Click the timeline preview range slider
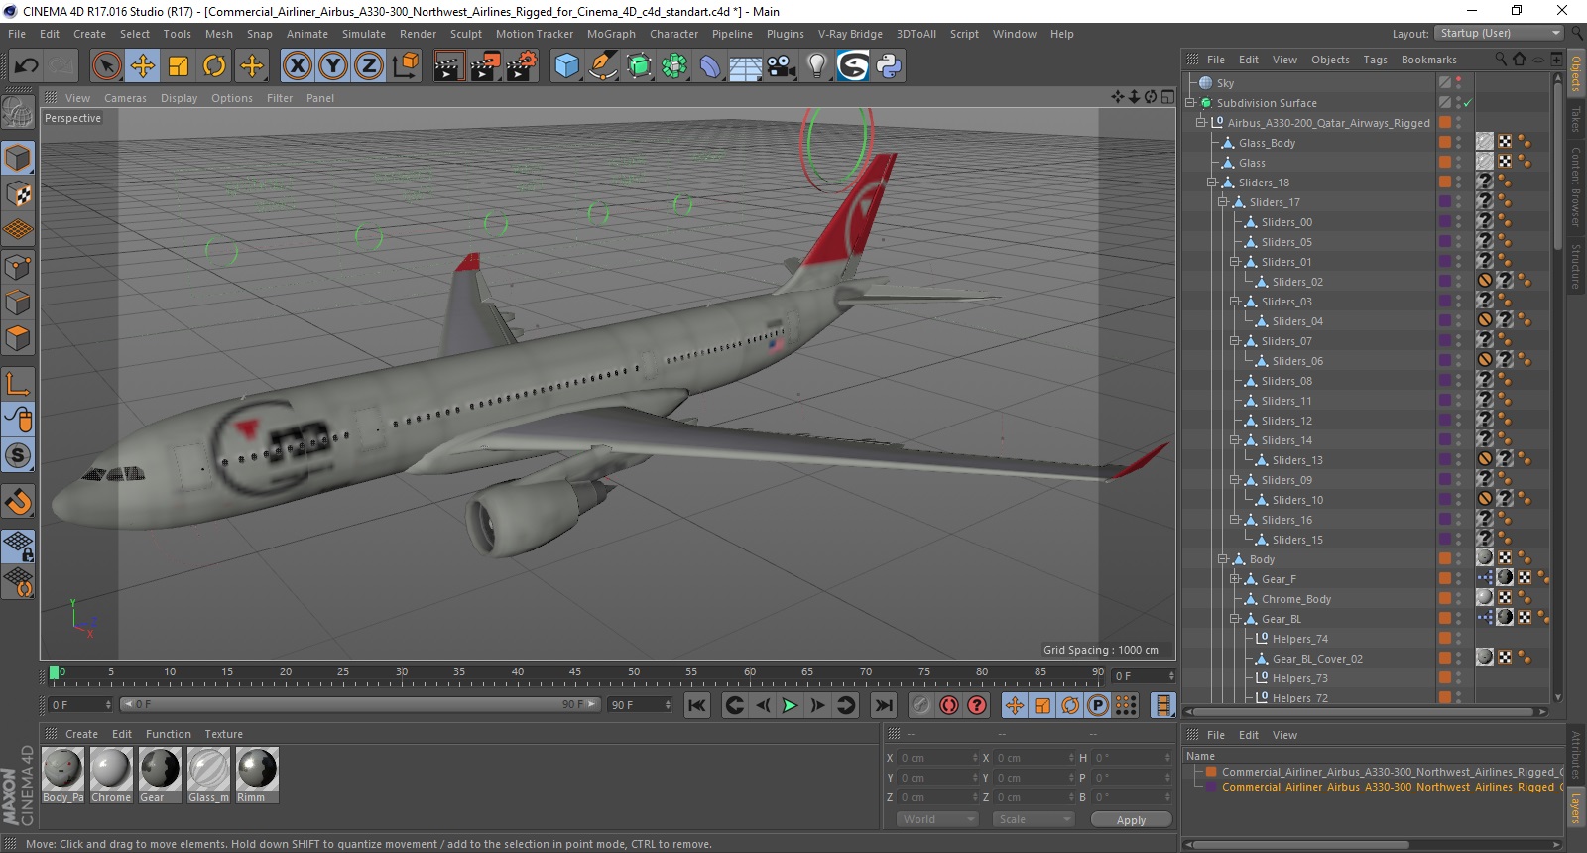Viewport: 1587px width, 853px height. pos(360,704)
